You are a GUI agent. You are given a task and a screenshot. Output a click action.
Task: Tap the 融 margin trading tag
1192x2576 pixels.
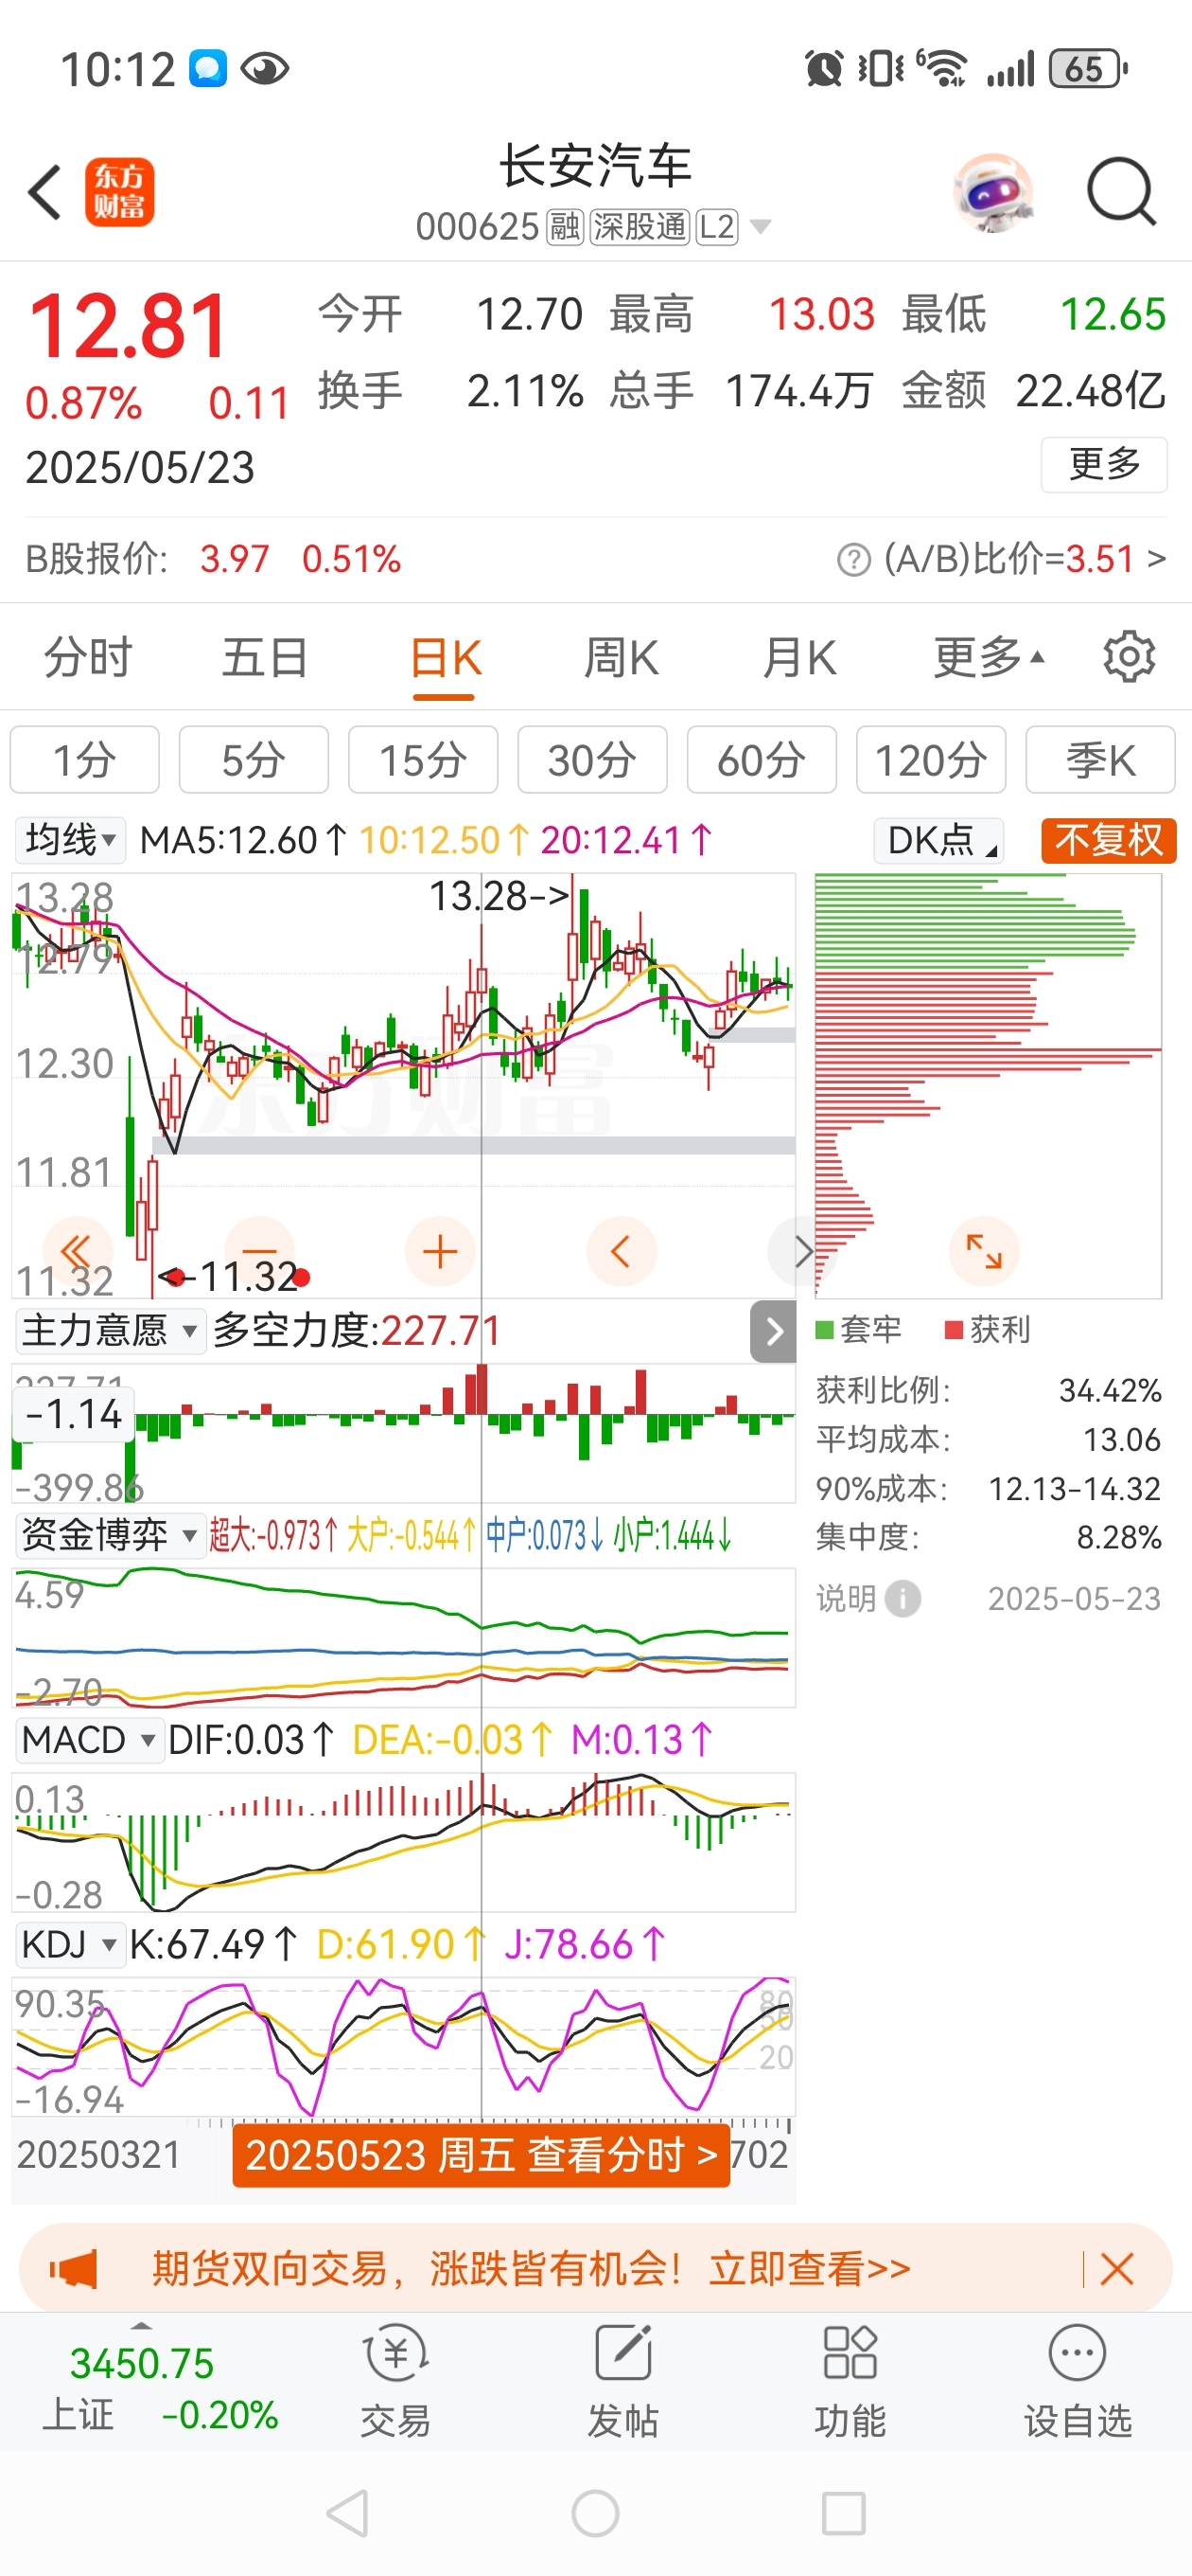pyautogui.click(x=565, y=227)
